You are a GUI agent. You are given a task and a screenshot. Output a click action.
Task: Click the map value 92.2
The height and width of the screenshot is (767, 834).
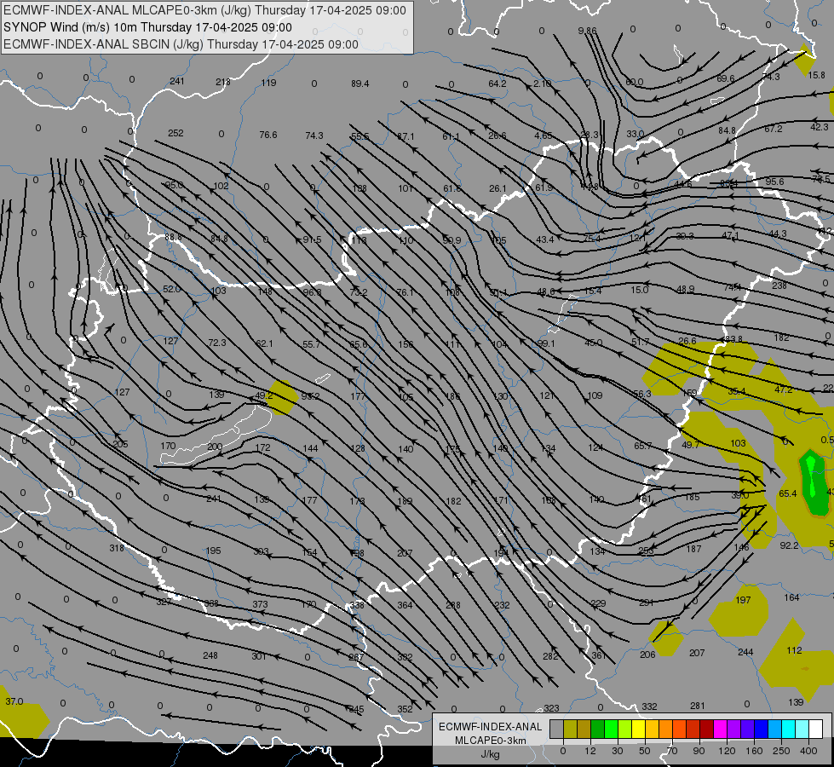coord(790,545)
